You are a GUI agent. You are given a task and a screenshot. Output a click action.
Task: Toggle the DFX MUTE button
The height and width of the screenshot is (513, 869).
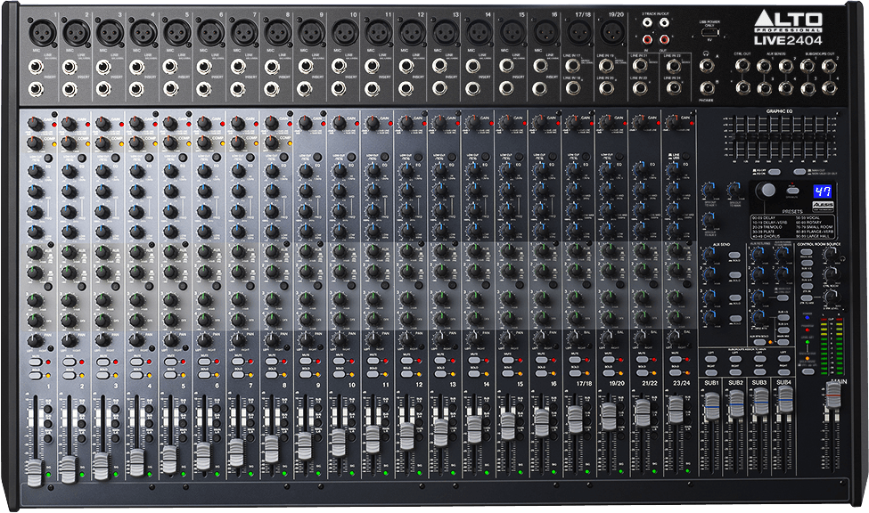792,190
